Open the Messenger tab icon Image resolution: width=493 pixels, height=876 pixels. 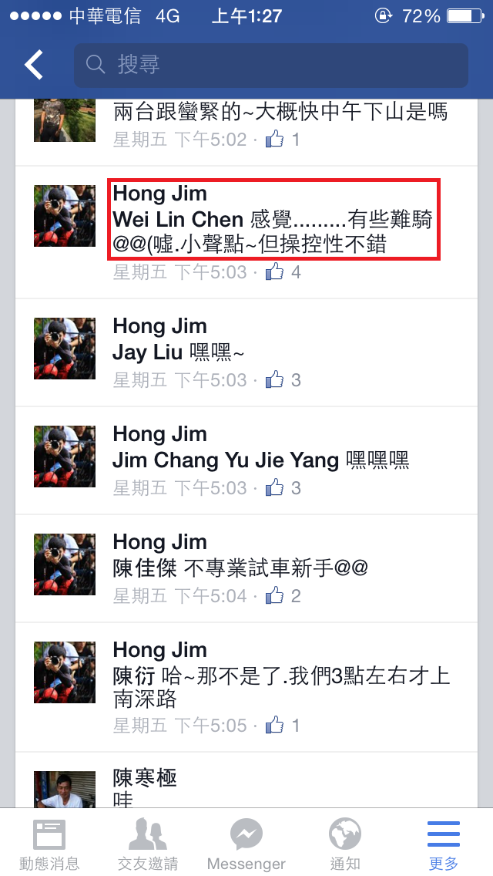246,844
